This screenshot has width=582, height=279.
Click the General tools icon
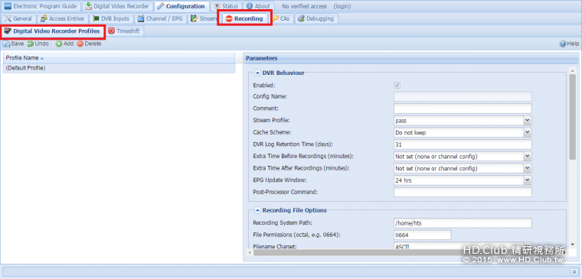(x=8, y=18)
